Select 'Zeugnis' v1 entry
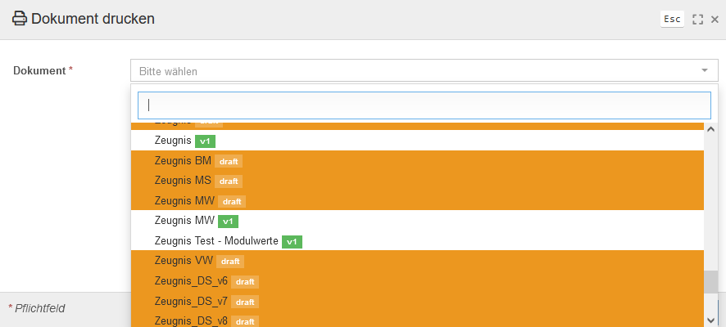 (x=417, y=141)
